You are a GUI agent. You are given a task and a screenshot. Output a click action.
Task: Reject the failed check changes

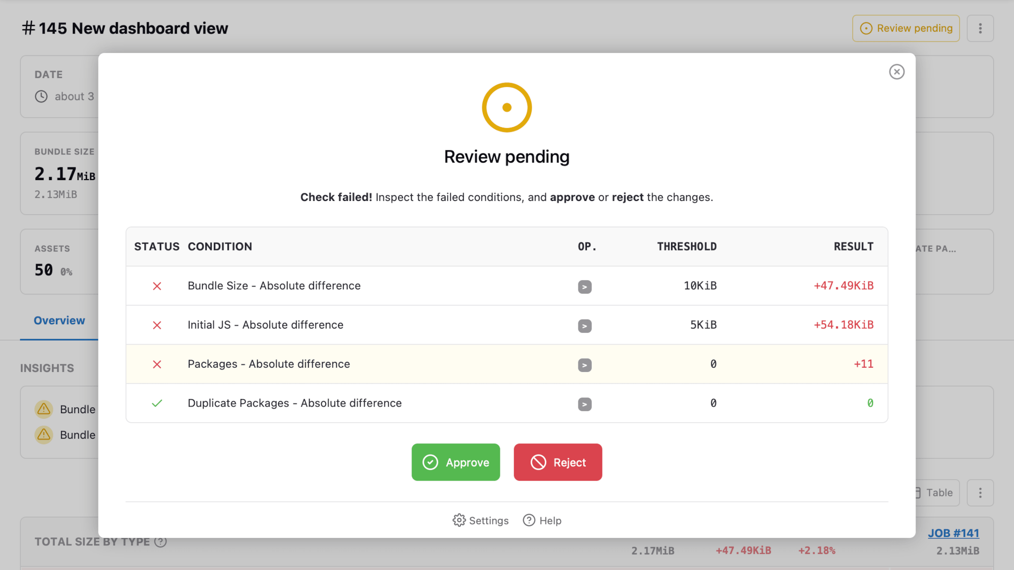point(558,462)
